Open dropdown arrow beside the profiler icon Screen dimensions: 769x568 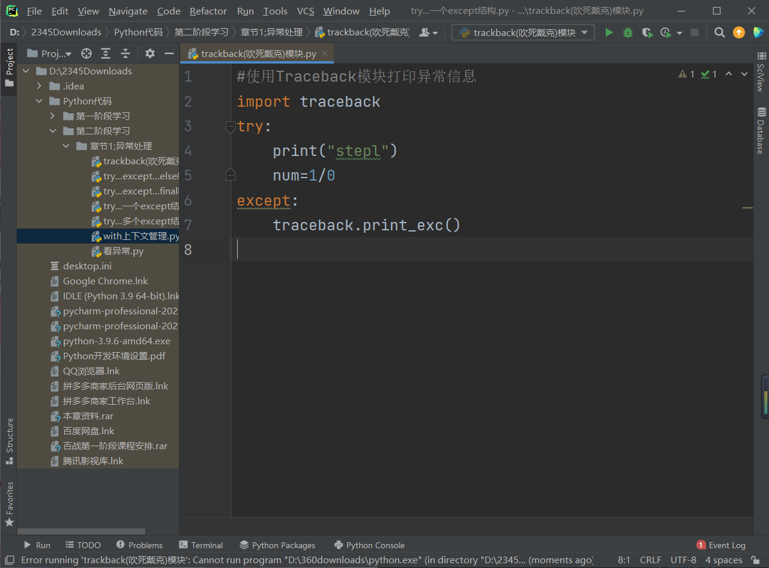(680, 33)
